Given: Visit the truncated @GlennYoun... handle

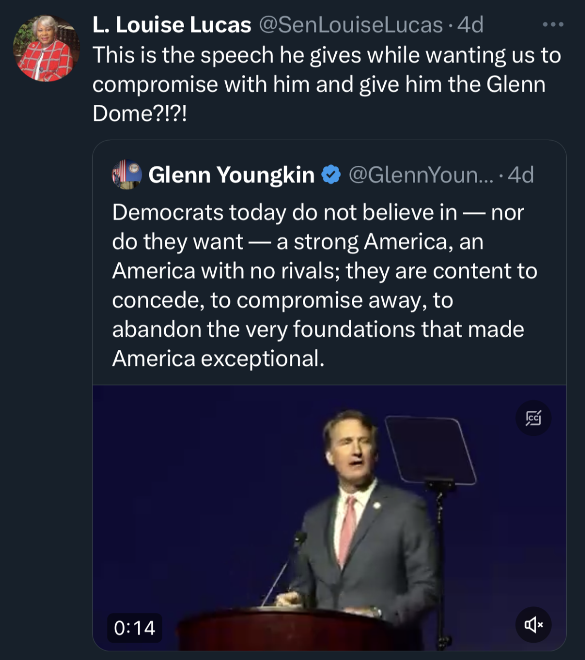Looking at the screenshot, I should pos(420,175).
